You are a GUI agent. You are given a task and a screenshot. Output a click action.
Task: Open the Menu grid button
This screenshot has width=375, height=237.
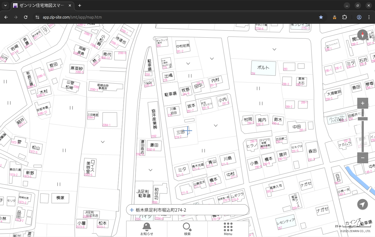click(x=228, y=229)
